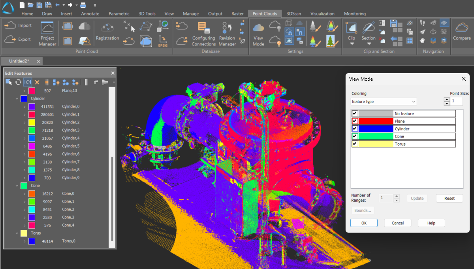Click OK in the View Mode dialog

point(363,223)
